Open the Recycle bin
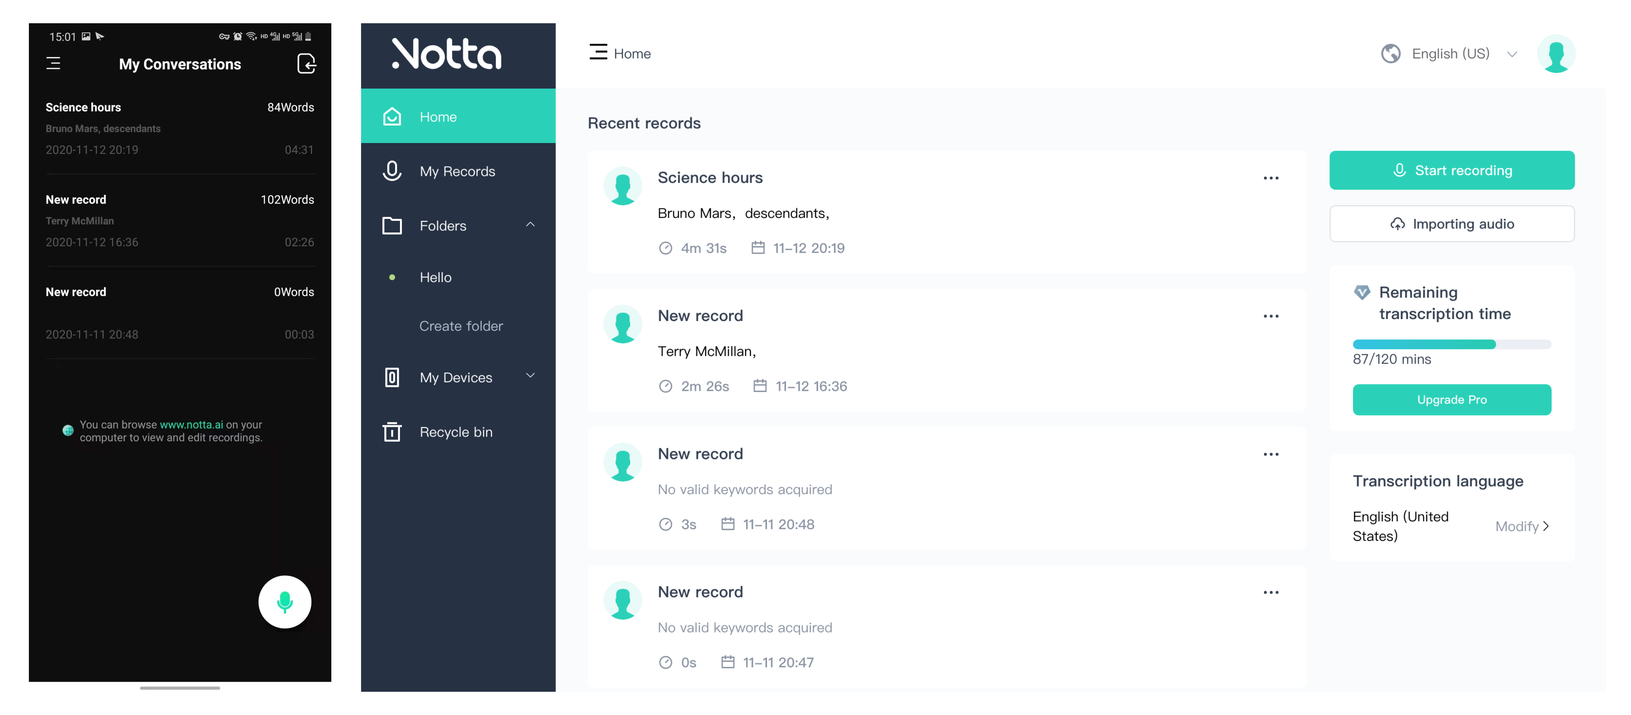1631x715 pixels. click(x=456, y=432)
